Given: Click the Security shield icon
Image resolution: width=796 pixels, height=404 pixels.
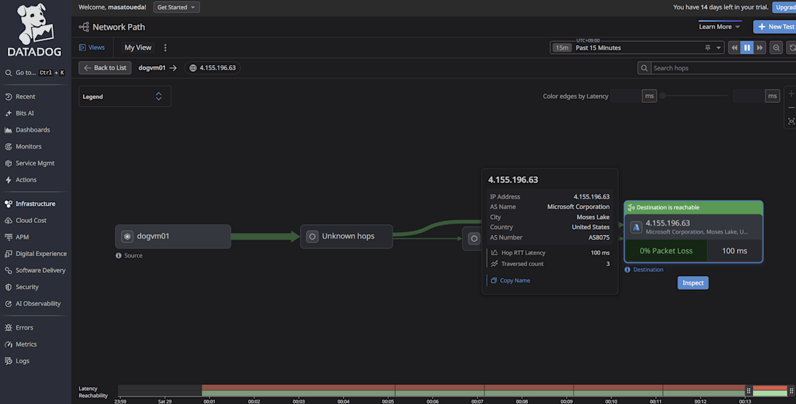Looking at the screenshot, I should [x=9, y=287].
